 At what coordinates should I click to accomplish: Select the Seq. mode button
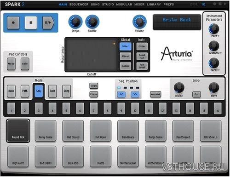(x=39, y=91)
